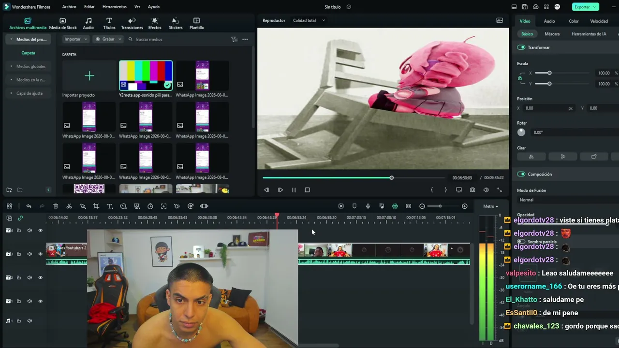Enter fullscreen preview mode
This screenshot has width=619, height=348.
(500, 190)
